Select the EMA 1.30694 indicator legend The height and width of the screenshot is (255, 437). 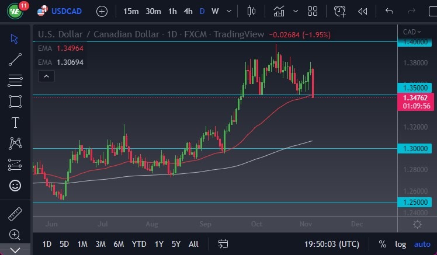pos(61,62)
